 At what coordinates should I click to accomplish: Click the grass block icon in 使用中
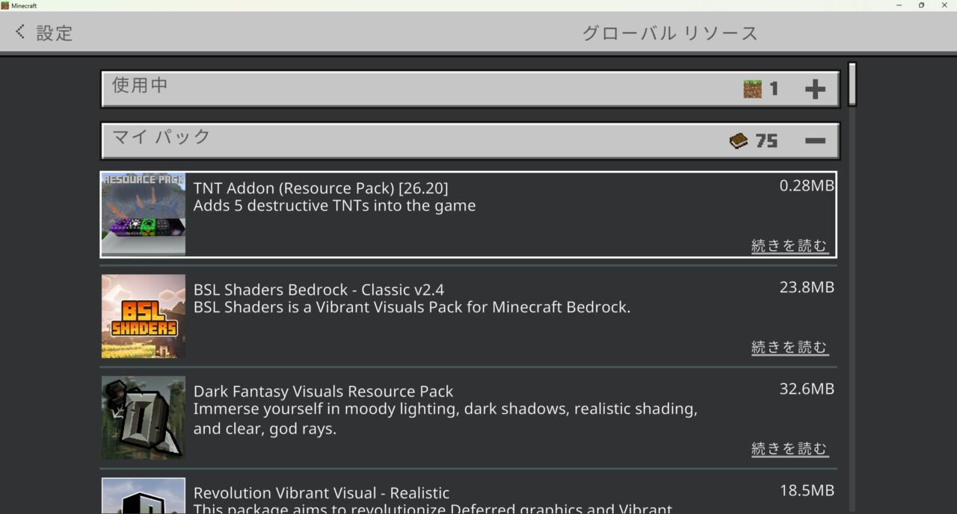752,90
